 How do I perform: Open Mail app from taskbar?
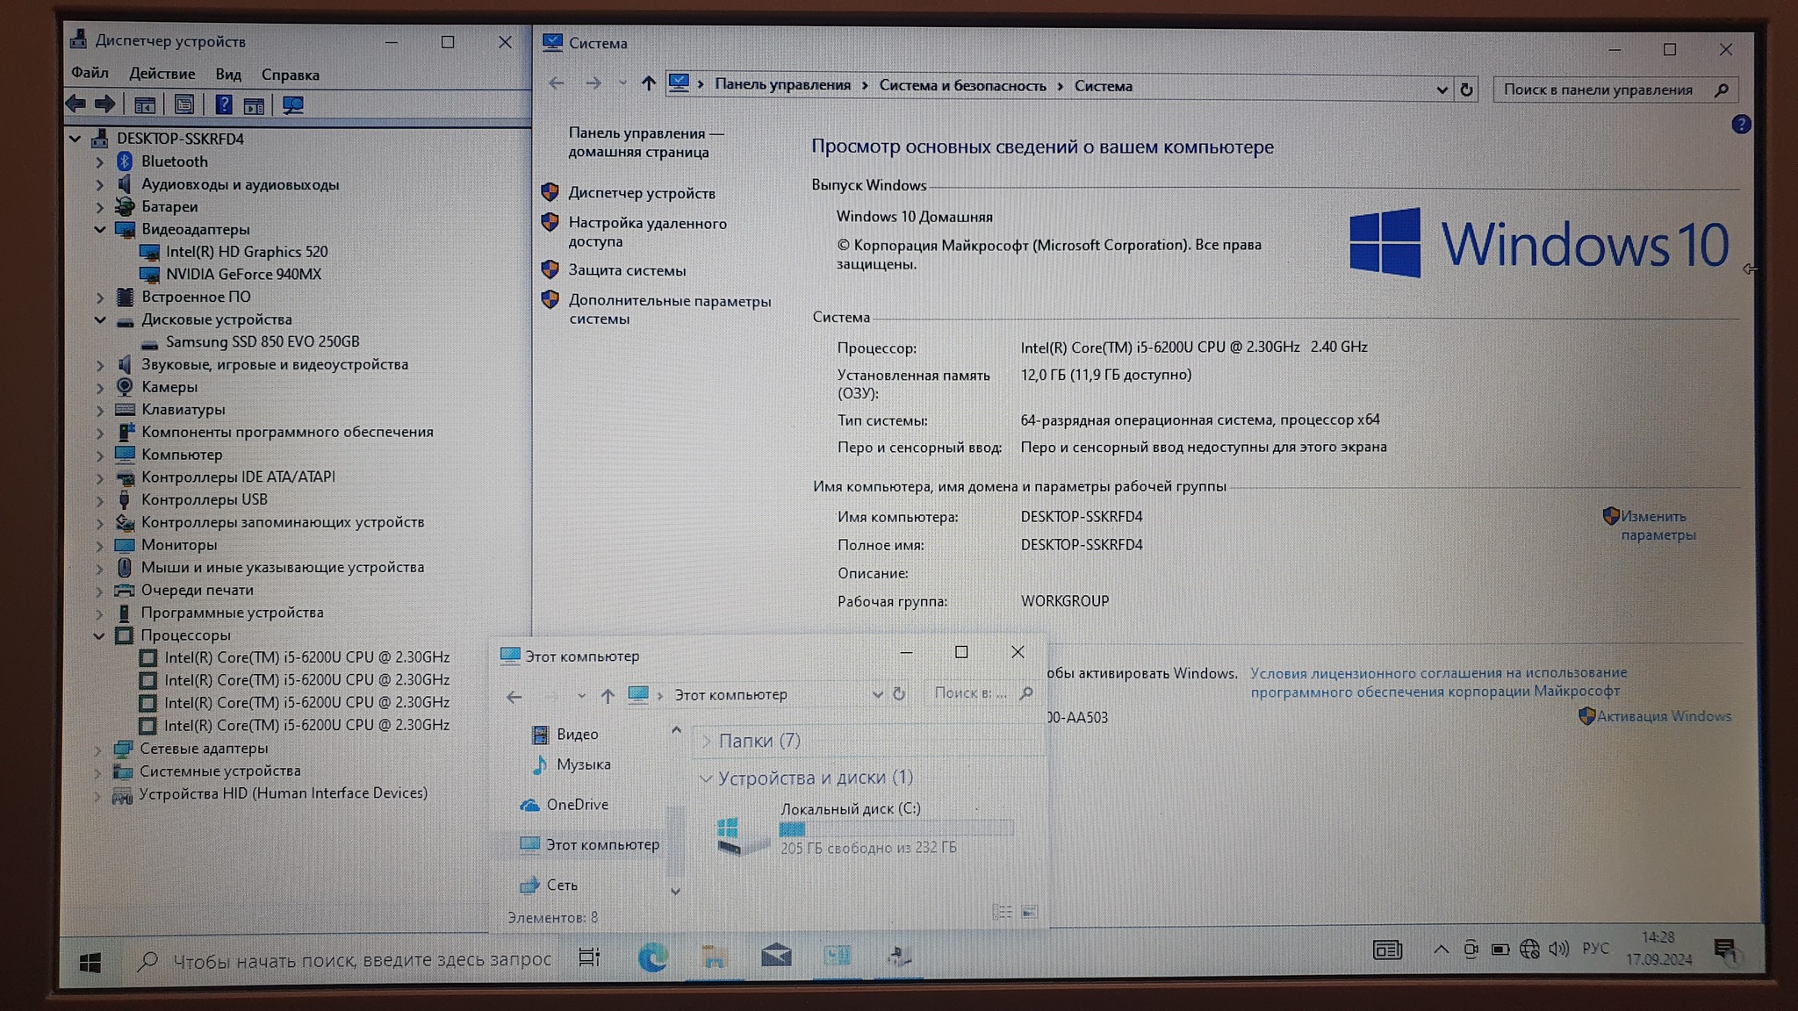(776, 956)
